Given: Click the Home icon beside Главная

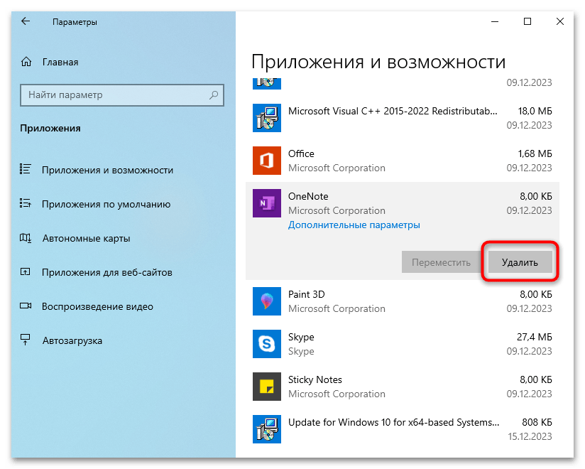Looking at the screenshot, I should (26, 62).
